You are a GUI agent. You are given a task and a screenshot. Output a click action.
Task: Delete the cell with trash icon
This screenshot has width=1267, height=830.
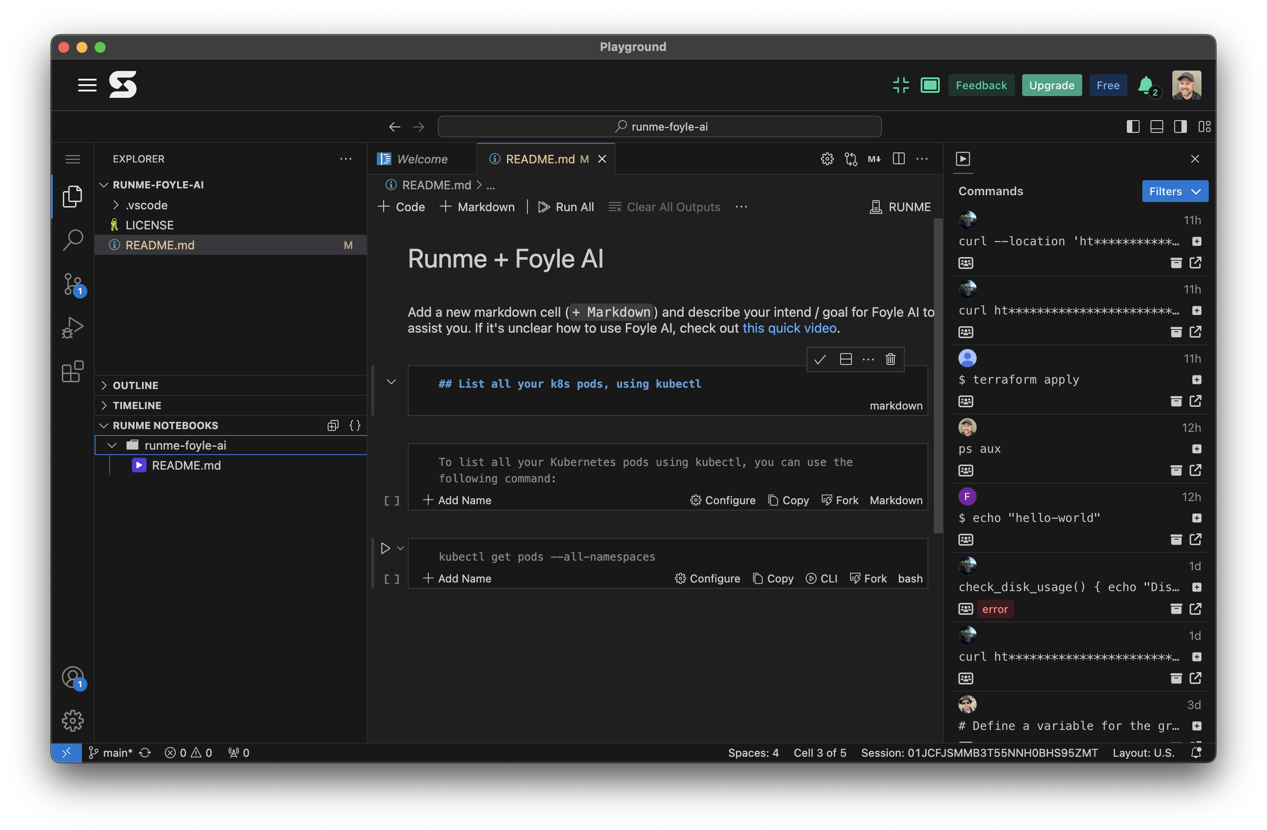(x=891, y=359)
